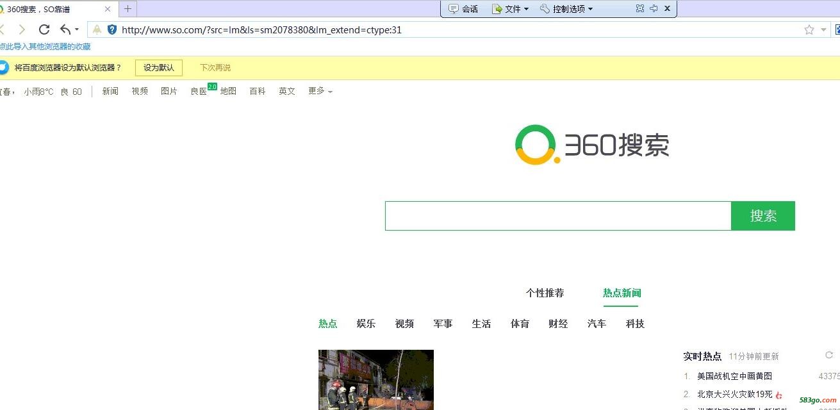The image size is (840, 410).
Task: Open the 良医 navigation link
Action: tap(199, 92)
